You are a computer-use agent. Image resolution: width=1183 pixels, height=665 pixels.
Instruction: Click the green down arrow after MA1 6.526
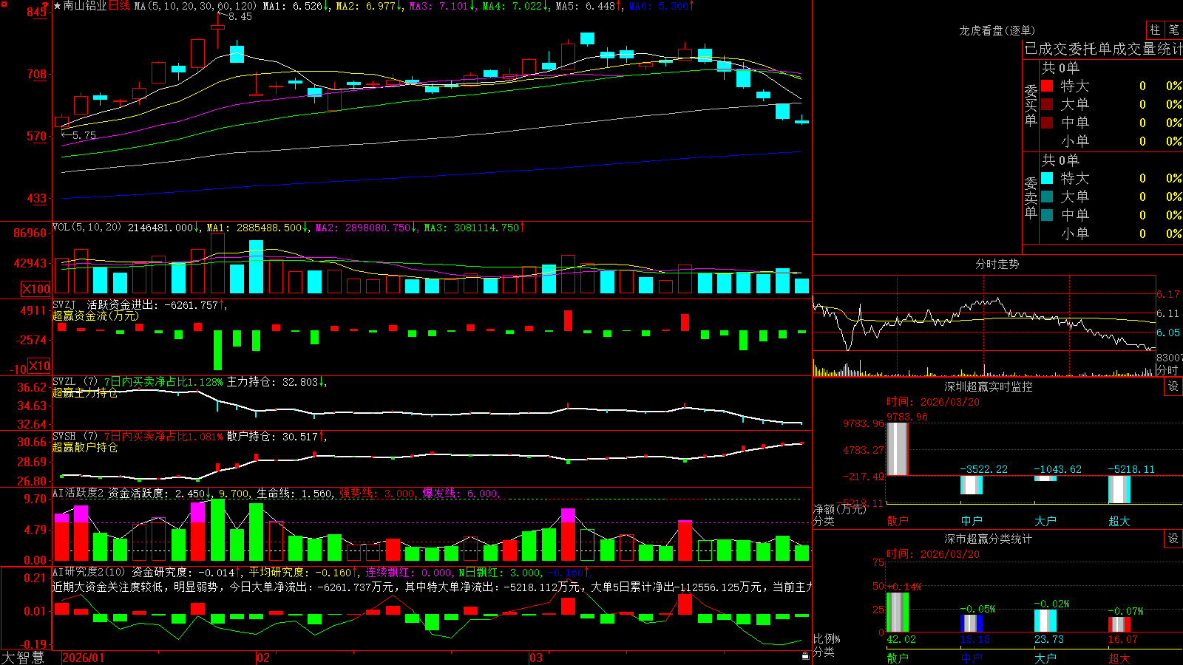(x=326, y=6)
